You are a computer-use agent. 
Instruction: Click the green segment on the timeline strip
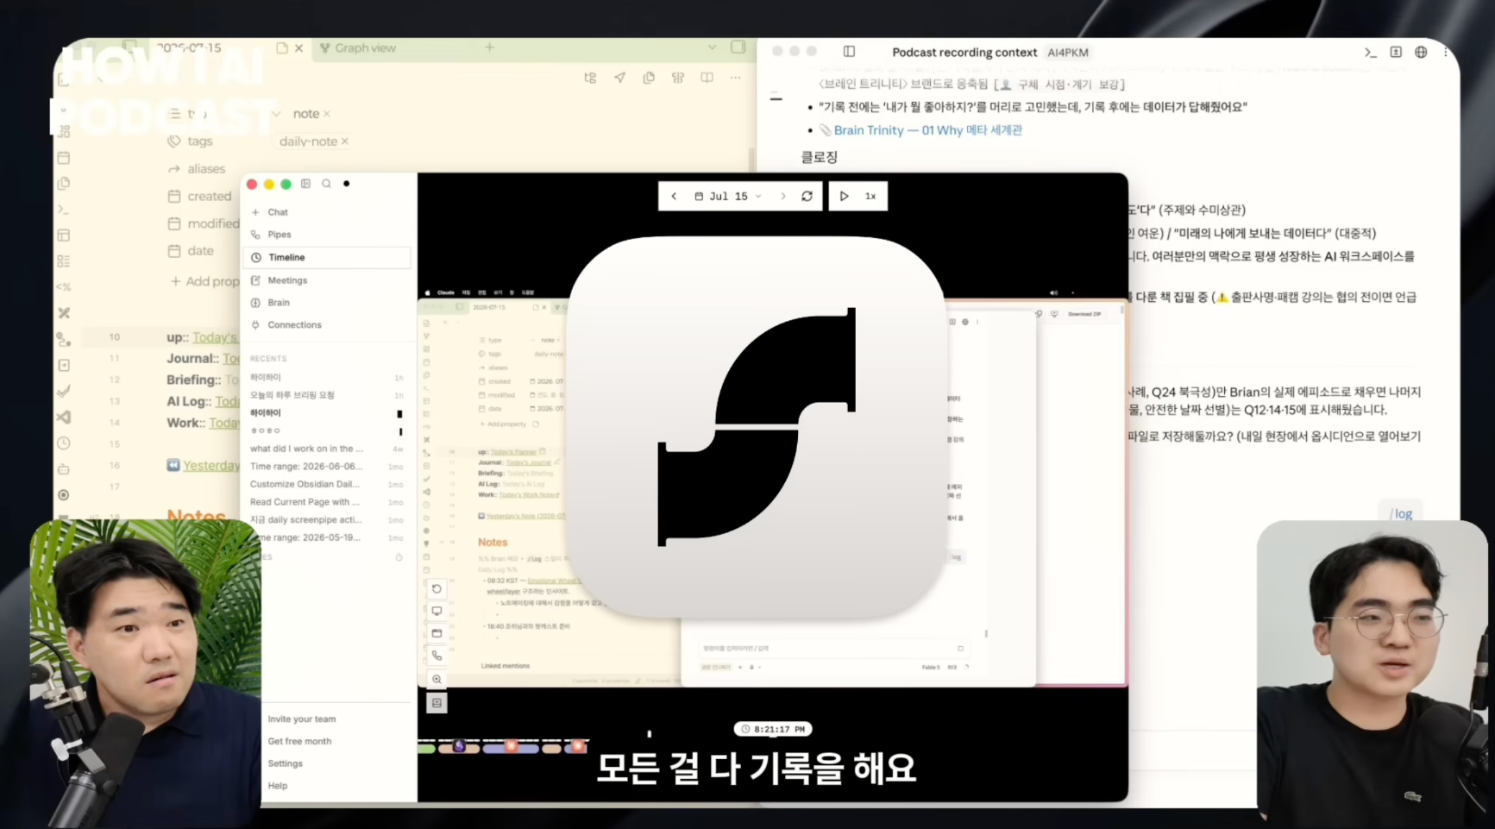(x=427, y=748)
